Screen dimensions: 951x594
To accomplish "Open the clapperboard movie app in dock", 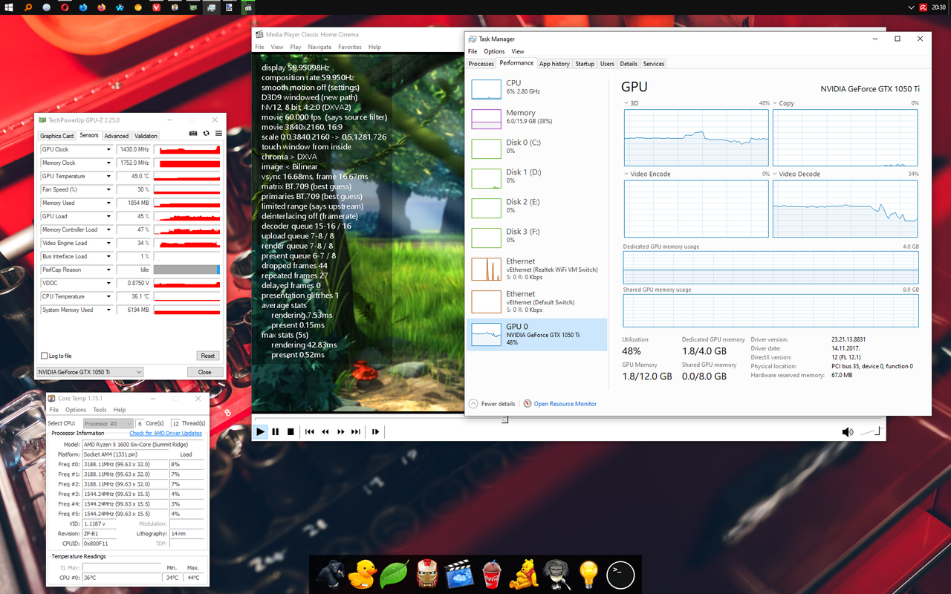I will (x=459, y=574).
